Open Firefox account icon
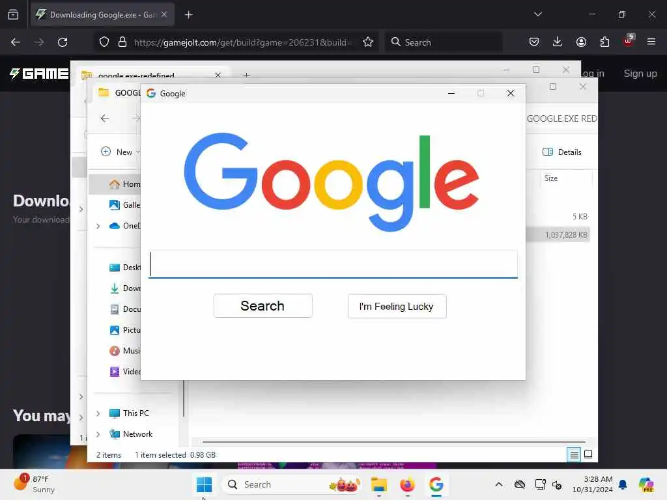The width and height of the screenshot is (667, 500). [581, 42]
